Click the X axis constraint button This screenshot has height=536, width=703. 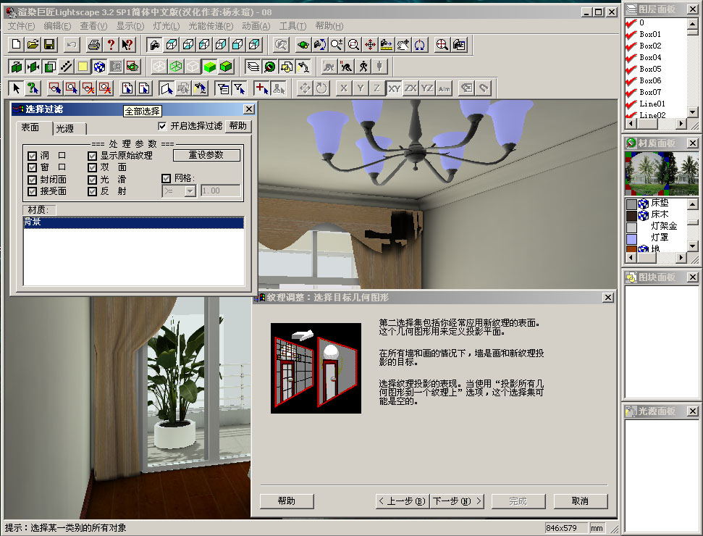(x=344, y=88)
